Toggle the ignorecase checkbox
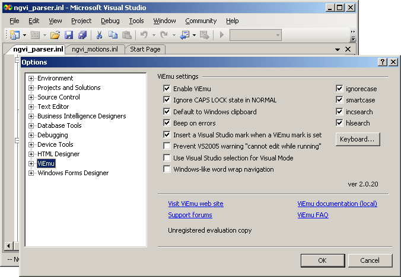This screenshot has height=277, width=401. point(339,89)
